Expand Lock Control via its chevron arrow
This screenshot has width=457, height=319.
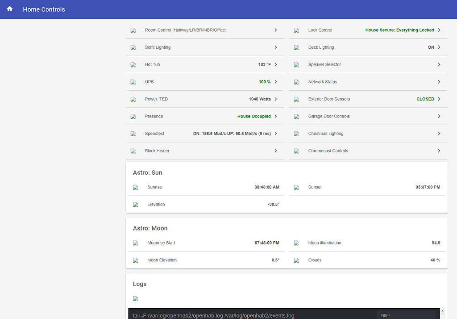click(x=440, y=30)
